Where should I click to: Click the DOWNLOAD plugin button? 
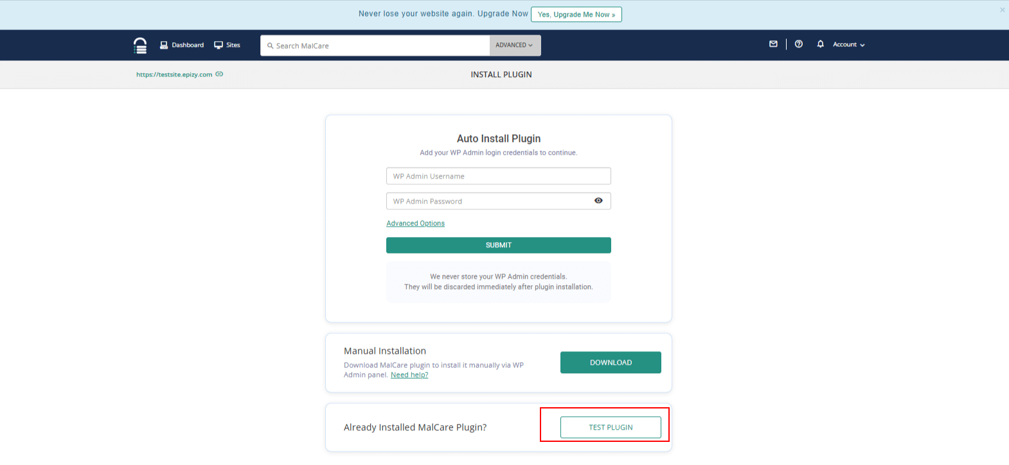tap(611, 362)
